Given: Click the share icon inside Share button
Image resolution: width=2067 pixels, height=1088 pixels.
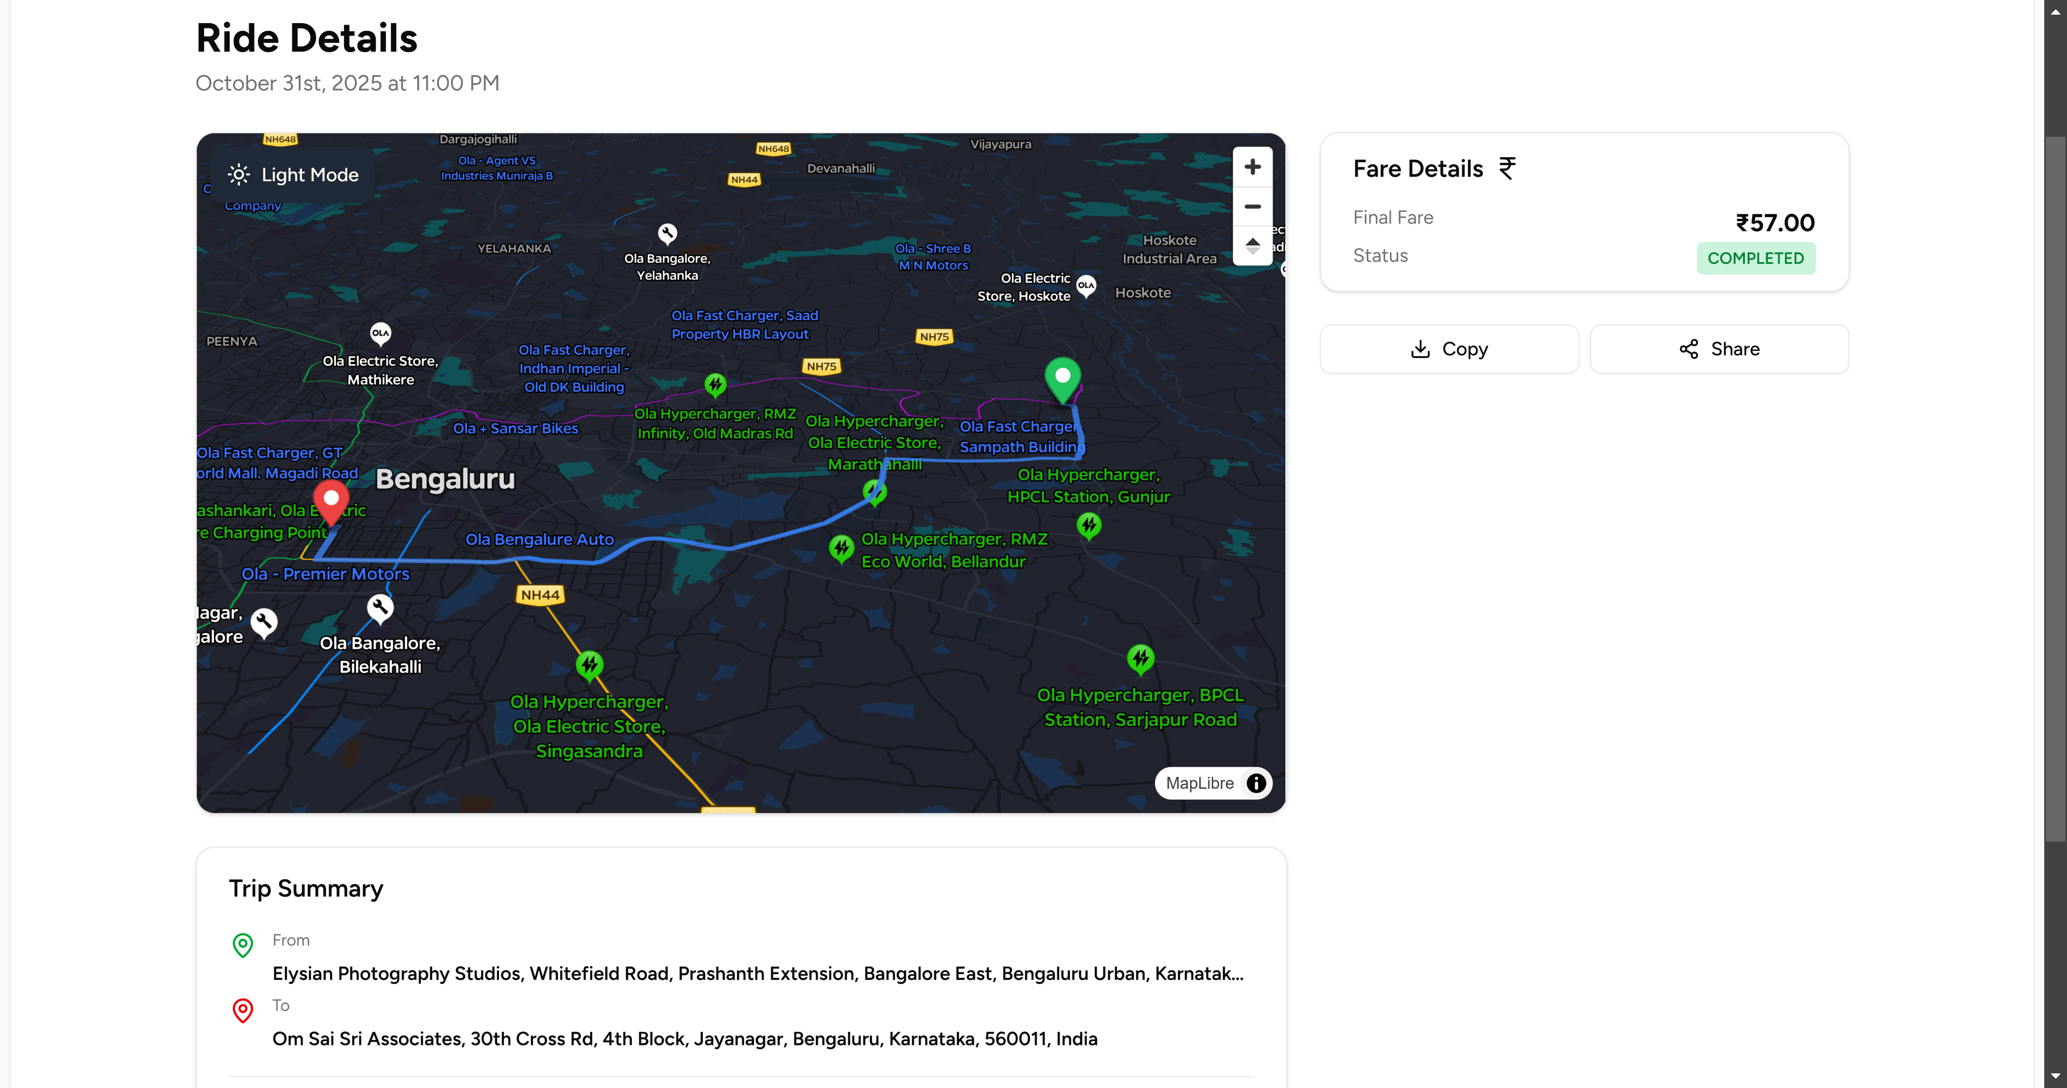Looking at the screenshot, I should click(1688, 349).
